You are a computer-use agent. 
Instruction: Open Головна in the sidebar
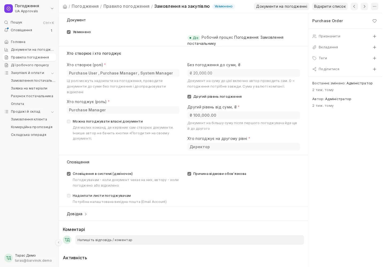coord(29,42)
